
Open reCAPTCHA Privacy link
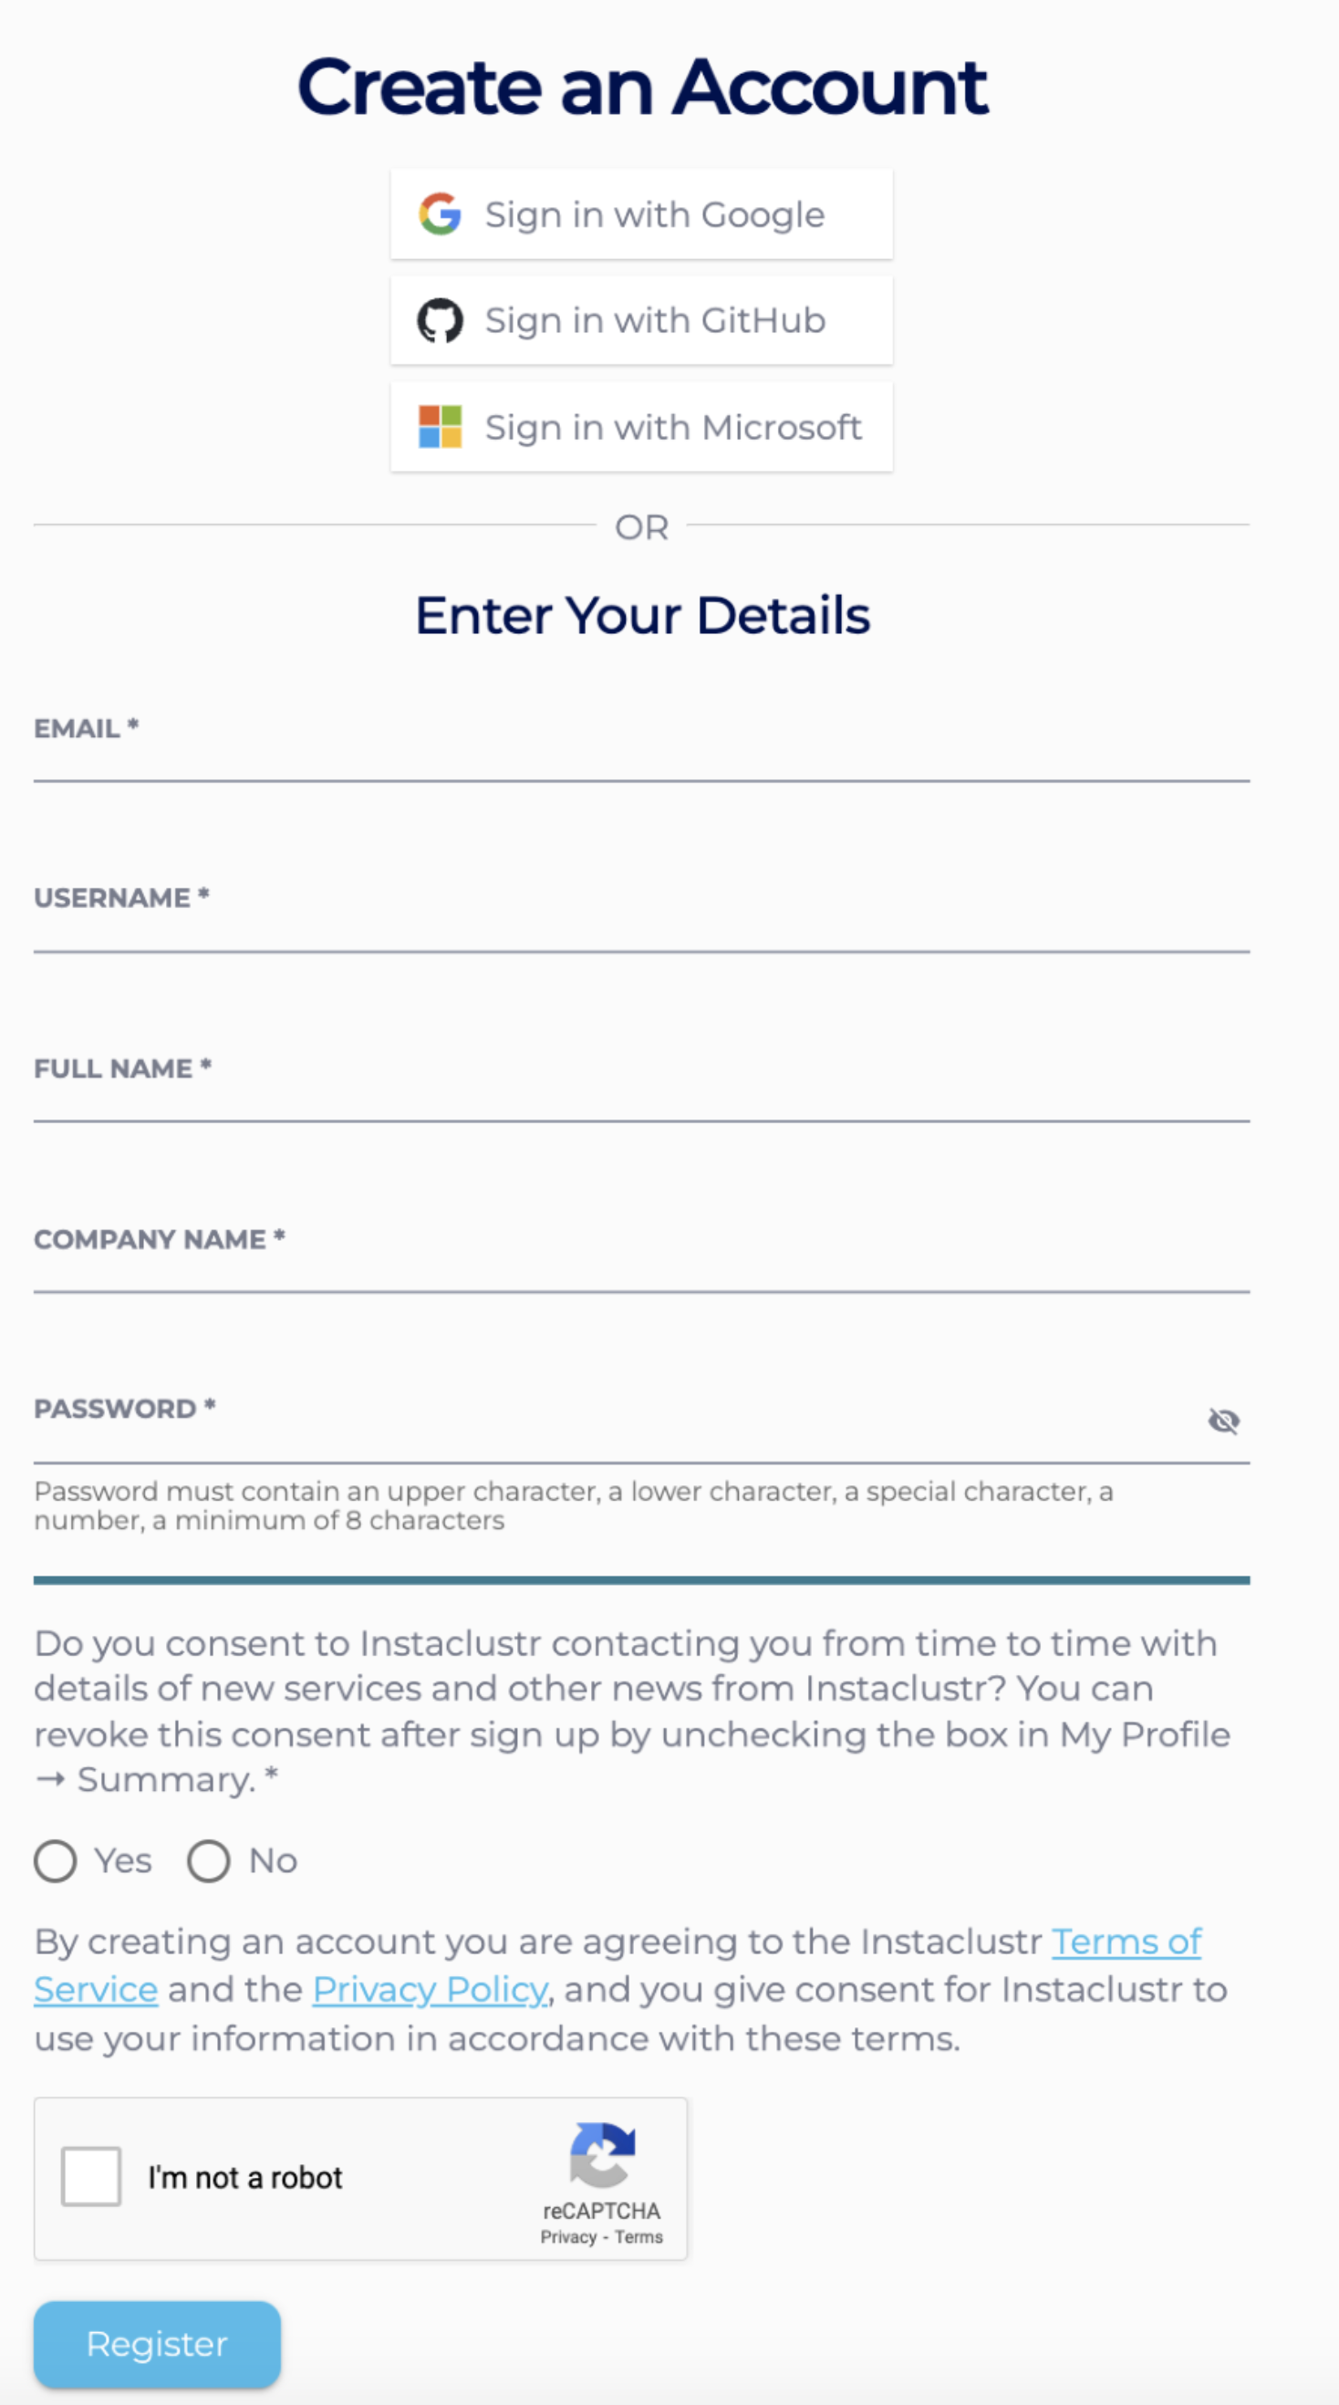[x=567, y=2237]
